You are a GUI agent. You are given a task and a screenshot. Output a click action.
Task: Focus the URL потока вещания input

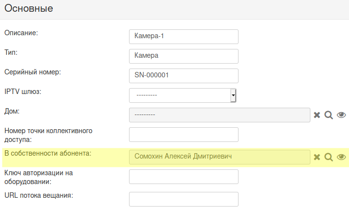click(184, 199)
